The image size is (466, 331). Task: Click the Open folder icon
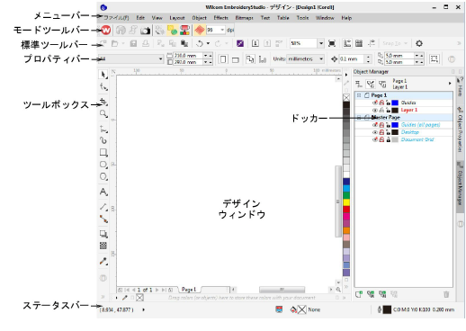[114, 44]
